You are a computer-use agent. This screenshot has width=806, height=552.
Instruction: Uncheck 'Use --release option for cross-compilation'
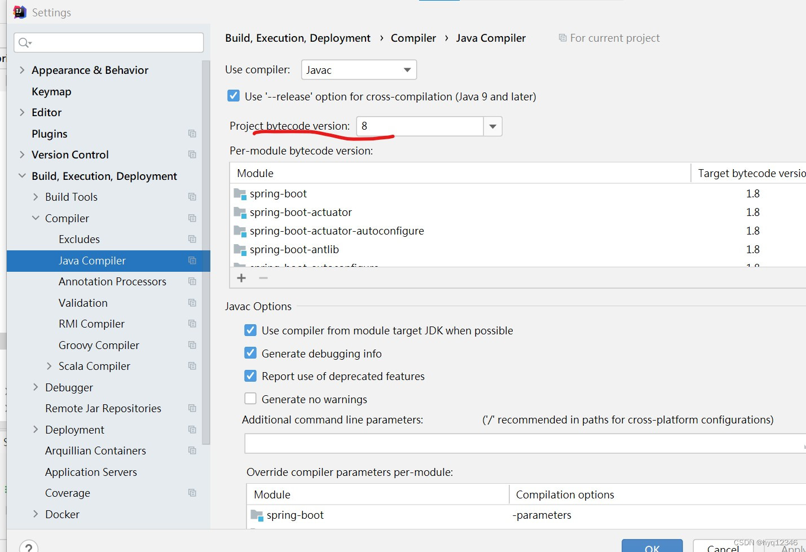coord(234,95)
